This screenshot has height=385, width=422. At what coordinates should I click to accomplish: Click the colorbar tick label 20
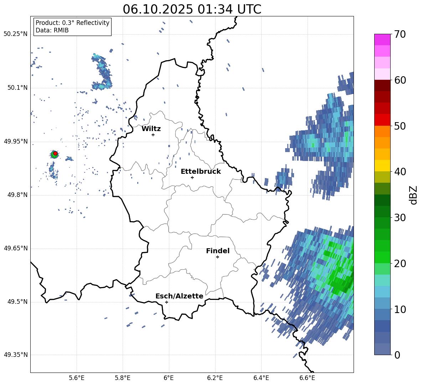(x=400, y=264)
